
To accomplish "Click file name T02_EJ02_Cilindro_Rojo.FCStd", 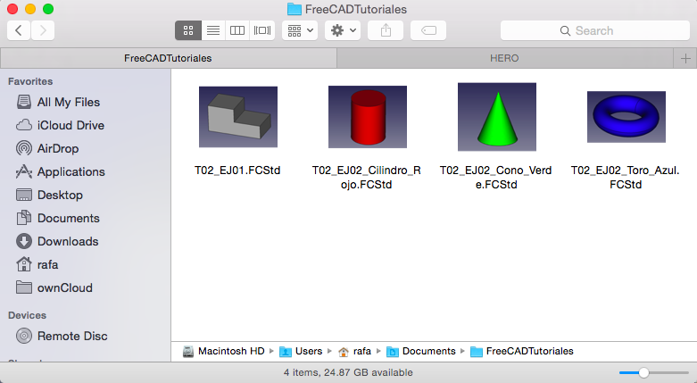I will [x=366, y=177].
